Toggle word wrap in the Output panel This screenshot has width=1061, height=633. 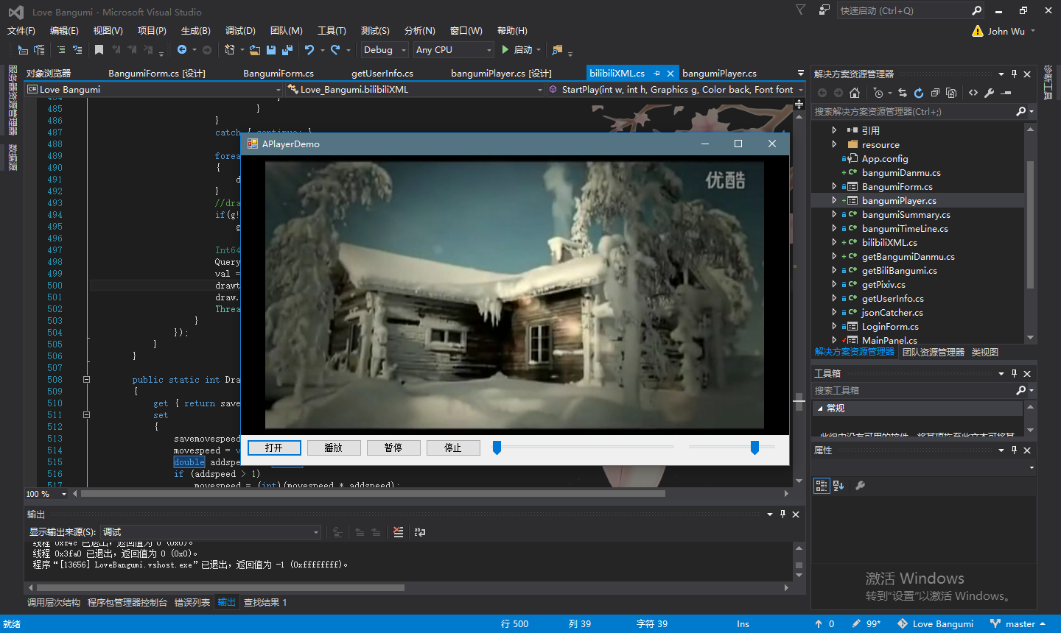[420, 532]
